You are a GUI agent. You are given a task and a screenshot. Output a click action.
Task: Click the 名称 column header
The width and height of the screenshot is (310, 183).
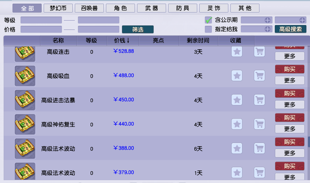[58, 40]
